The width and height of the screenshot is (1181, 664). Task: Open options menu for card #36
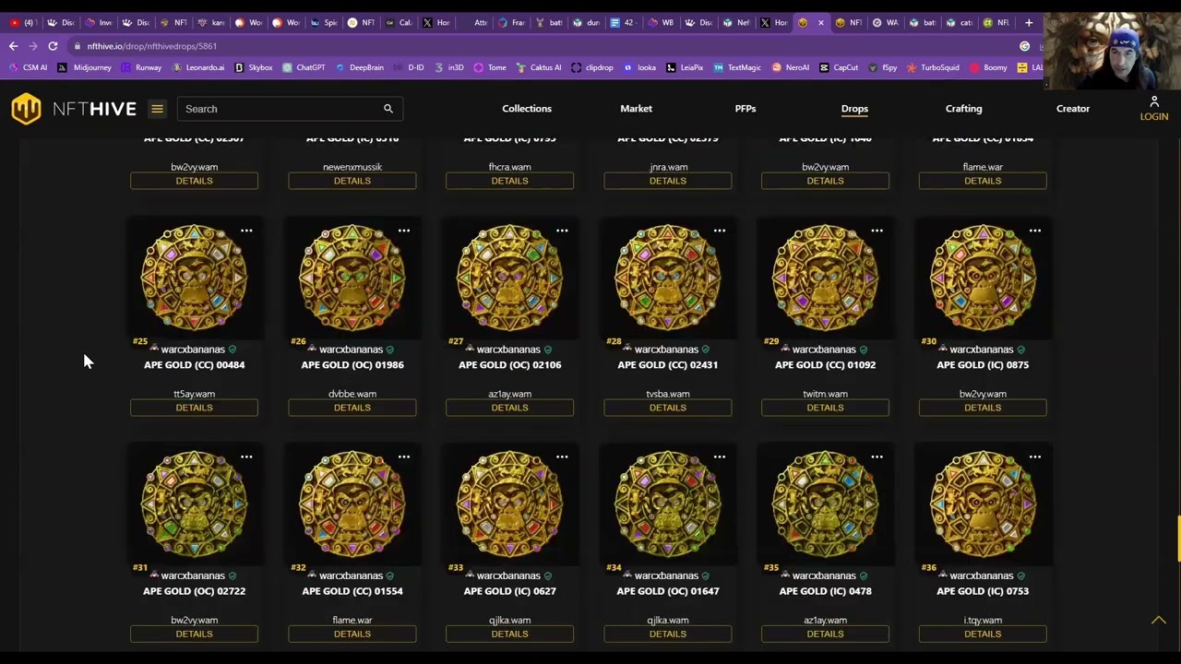(x=1035, y=456)
